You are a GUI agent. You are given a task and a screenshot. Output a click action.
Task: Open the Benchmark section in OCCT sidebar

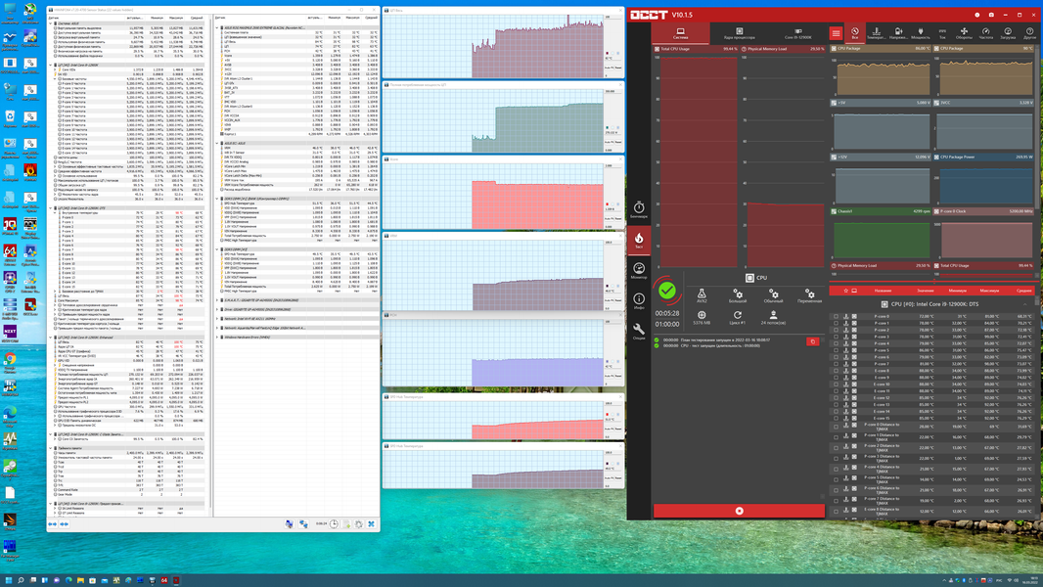click(639, 209)
